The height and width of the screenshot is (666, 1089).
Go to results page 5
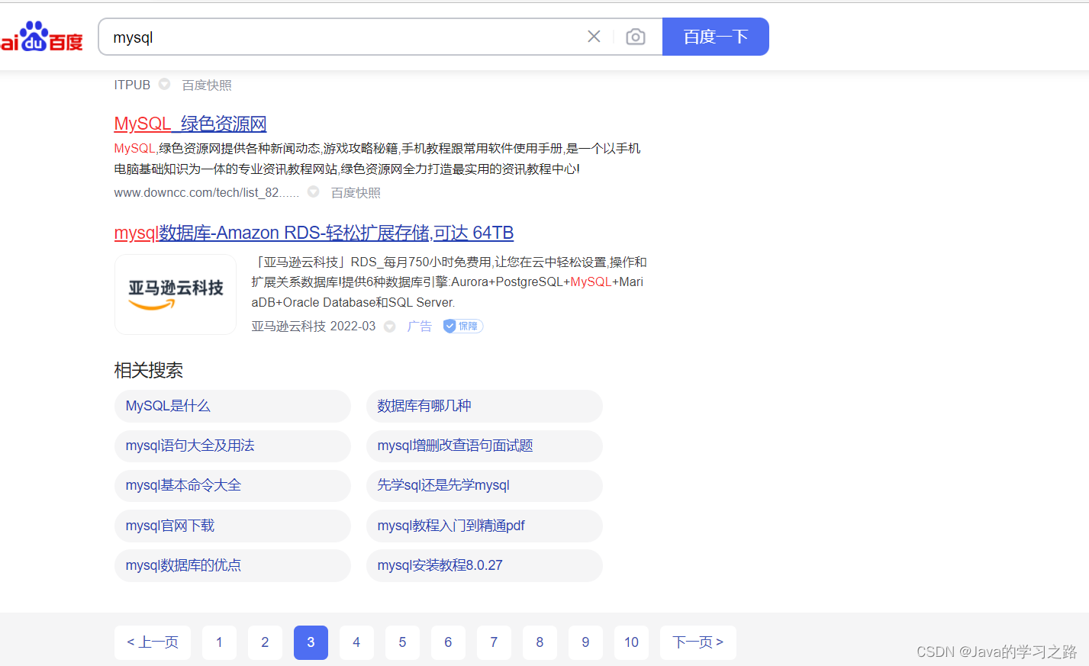pos(402,643)
